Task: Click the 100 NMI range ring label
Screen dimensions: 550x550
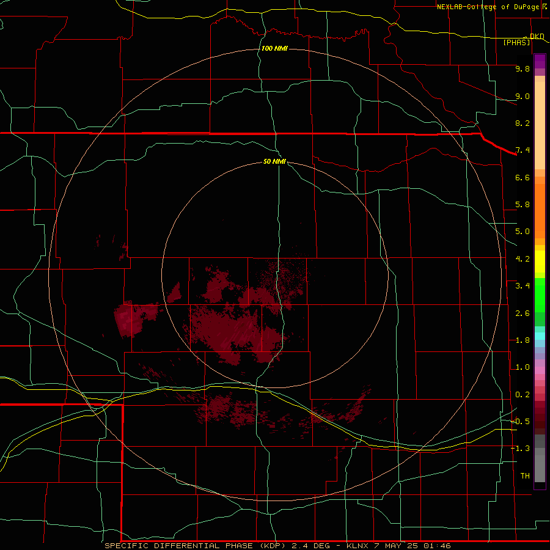Action: pyautogui.click(x=274, y=48)
